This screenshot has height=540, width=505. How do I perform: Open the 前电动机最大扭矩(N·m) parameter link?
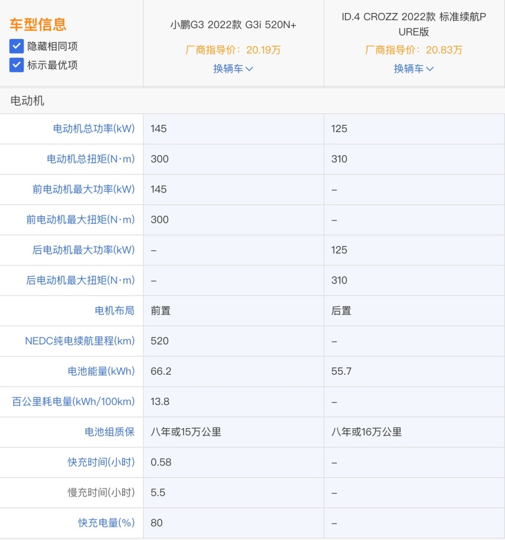click(x=81, y=220)
